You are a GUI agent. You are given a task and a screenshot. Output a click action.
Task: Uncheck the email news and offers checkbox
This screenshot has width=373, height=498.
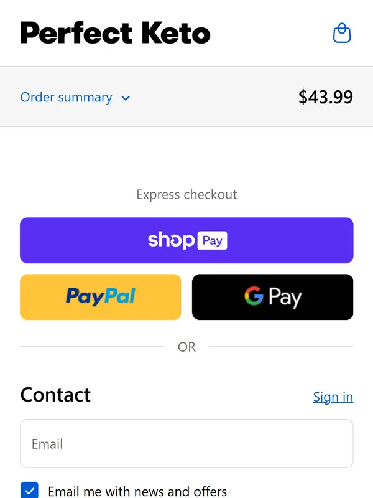coord(29,491)
